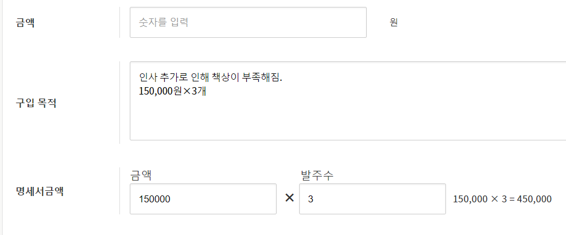Select the top 금액 row label

coord(25,23)
